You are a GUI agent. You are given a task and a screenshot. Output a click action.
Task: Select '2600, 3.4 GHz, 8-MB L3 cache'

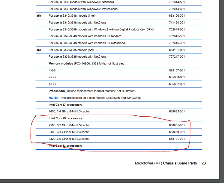coord(69,111)
